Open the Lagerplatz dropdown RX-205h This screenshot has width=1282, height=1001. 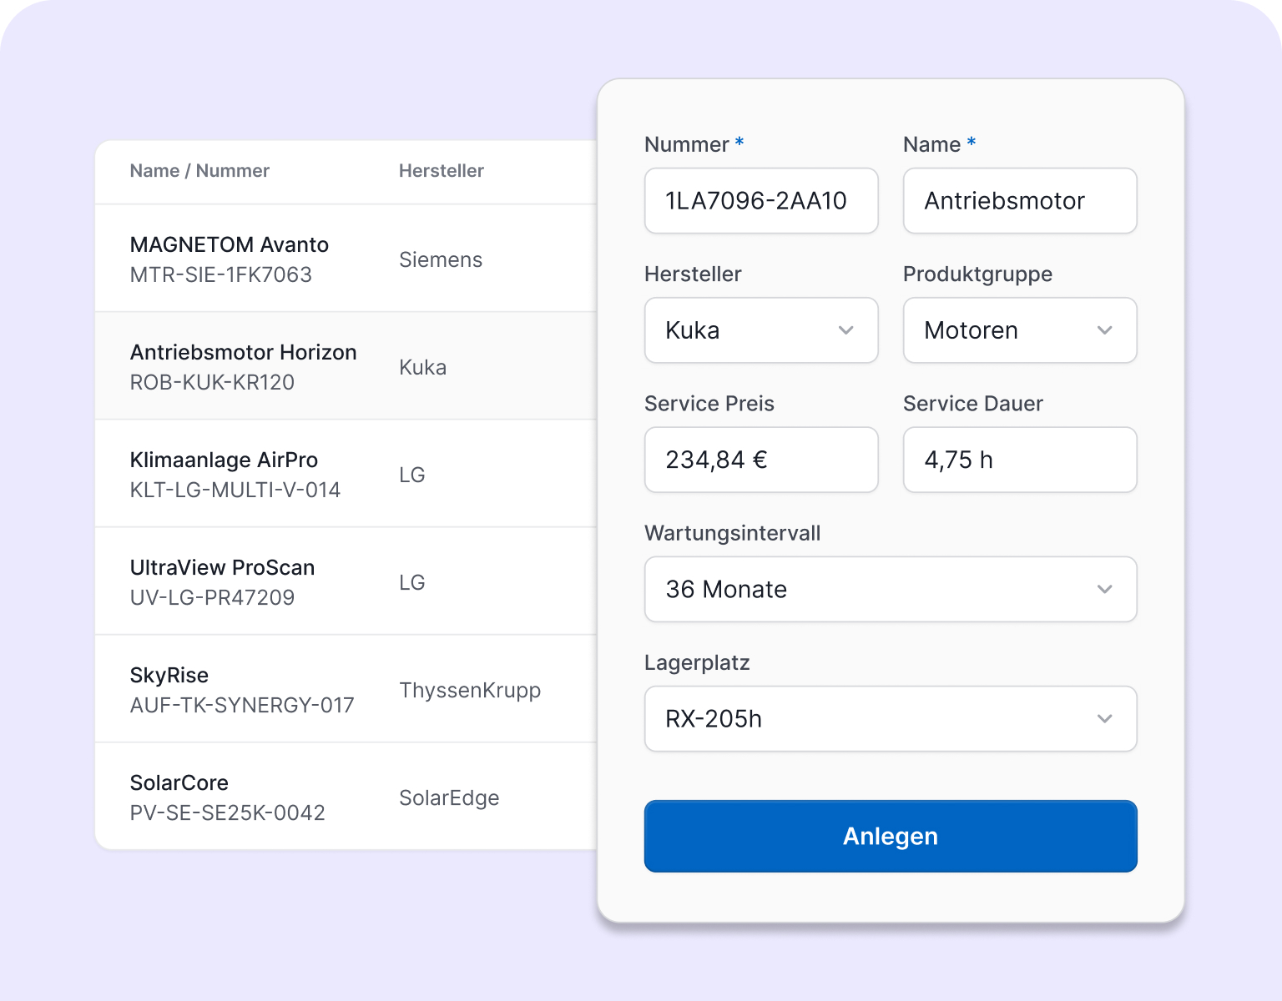[x=891, y=719]
